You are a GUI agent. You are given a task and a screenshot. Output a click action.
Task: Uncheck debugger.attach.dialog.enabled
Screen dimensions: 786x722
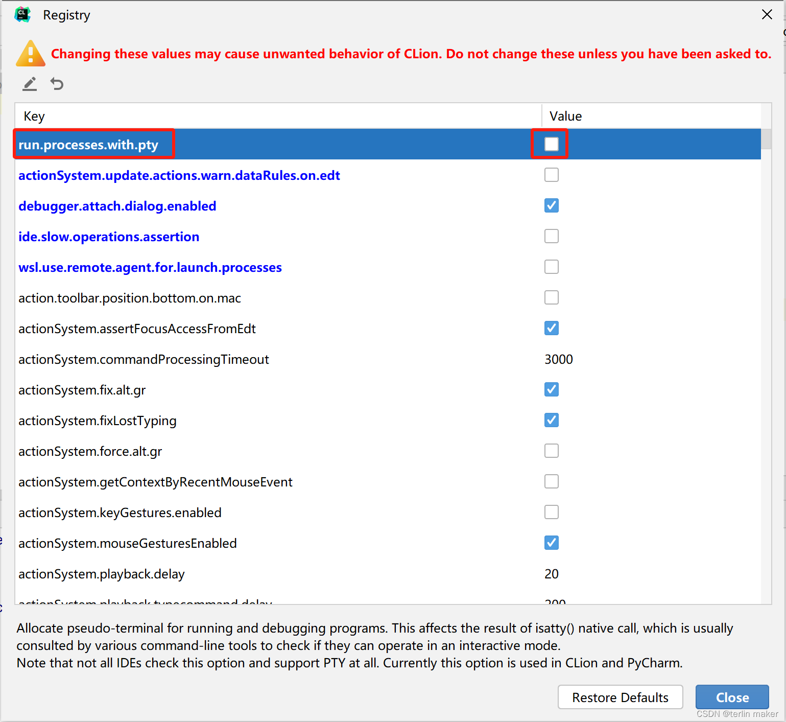pyautogui.click(x=552, y=205)
